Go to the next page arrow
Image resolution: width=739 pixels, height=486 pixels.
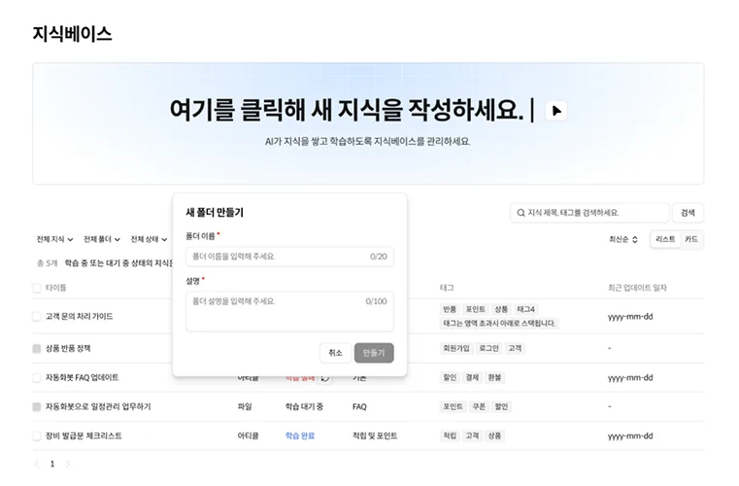tap(67, 465)
